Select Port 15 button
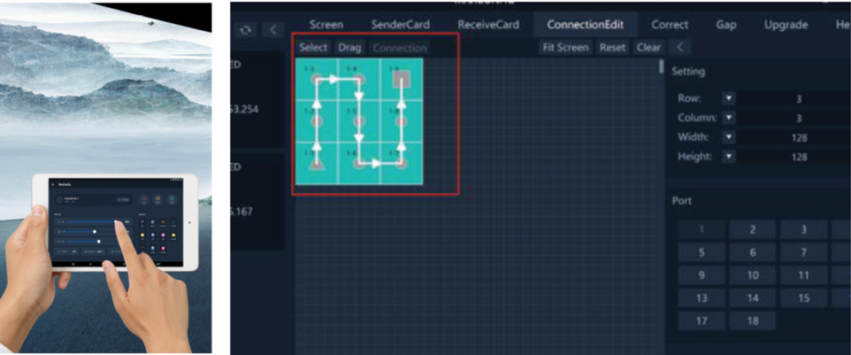Image resolution: width=851 pixels, height=355 pixels. [x=804, y=298]
